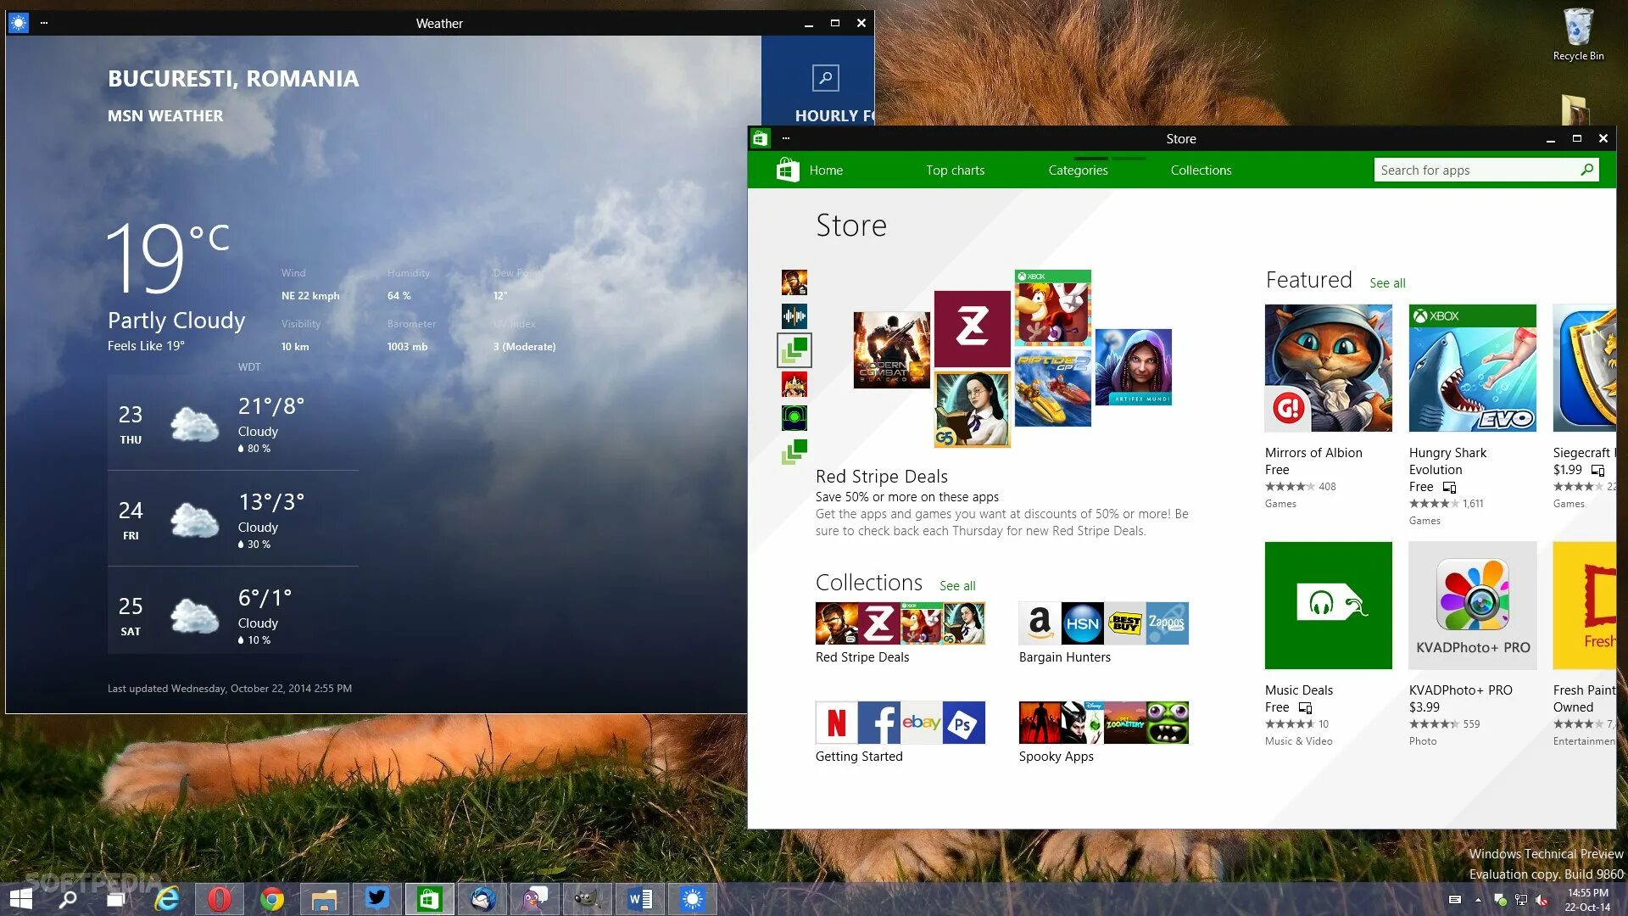Click the Opera icon in taskbar

(x=220, y=899)
